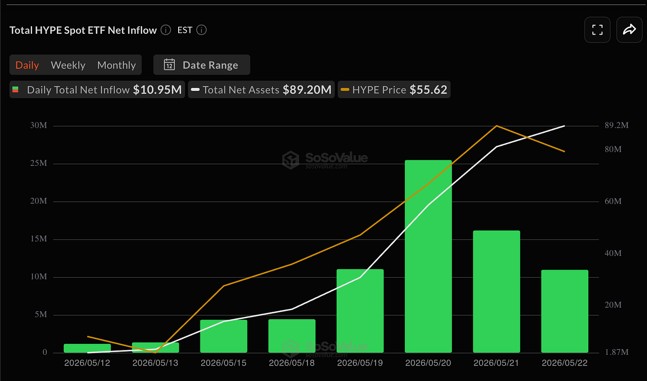
Task: Click the SoSoValue watermark logo at chart center
Action: click(x=291, y=160)
